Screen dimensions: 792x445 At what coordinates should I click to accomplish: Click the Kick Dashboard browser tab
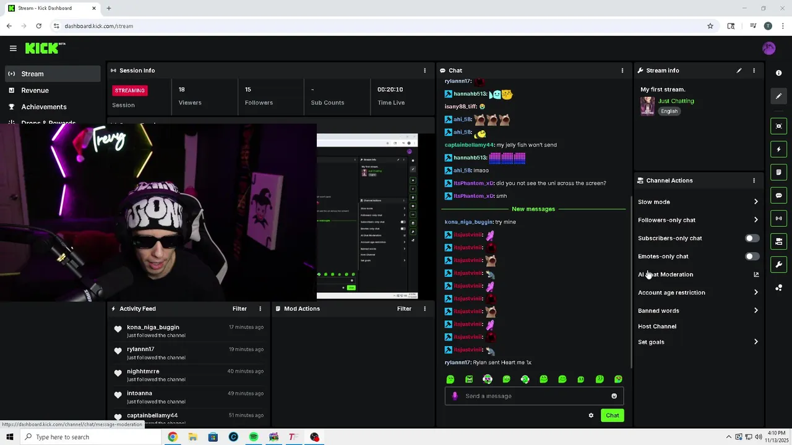click(x=51, y=8)
